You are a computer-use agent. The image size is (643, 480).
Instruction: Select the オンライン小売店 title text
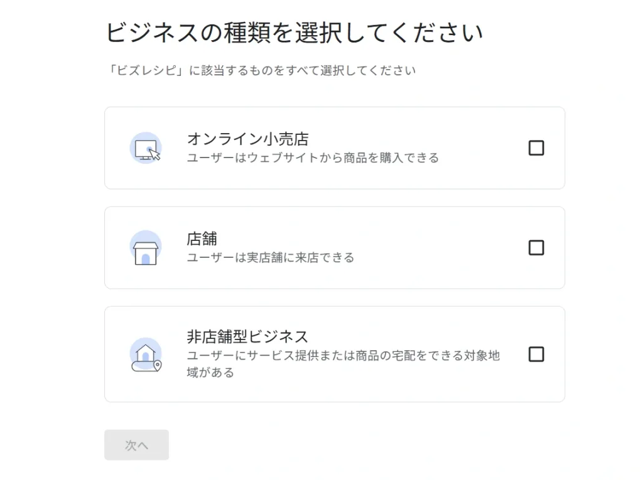[x=247, y=139]
